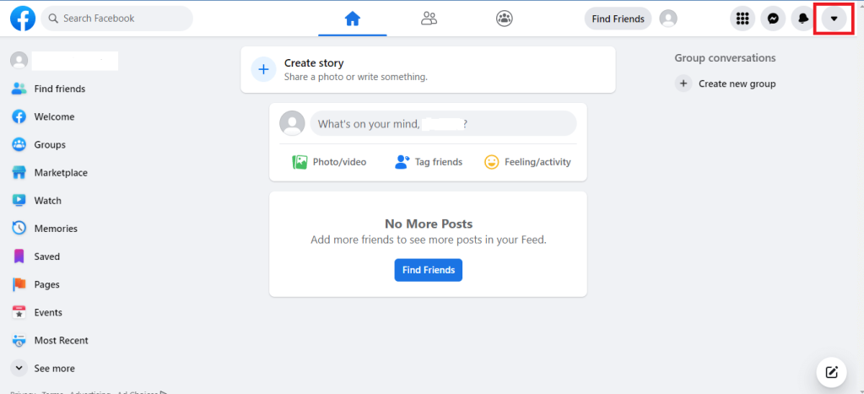Click the Watch sidebar icon
The height and width of the screenshot is (394, 864).
click(x=19, y=201)
